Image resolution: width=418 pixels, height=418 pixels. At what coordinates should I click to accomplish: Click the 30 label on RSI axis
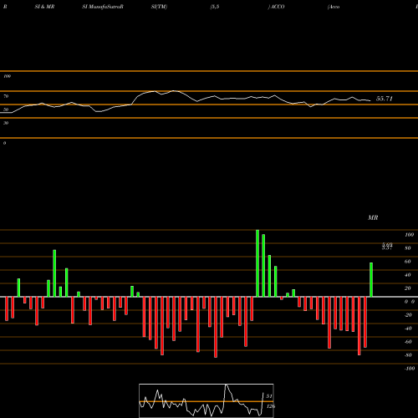(x=6, y=123)
